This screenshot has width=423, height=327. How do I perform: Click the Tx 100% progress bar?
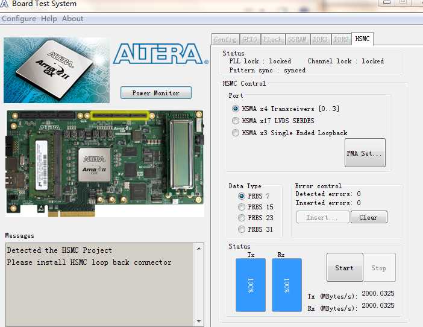pyautogui.click(x=251, y=285)
